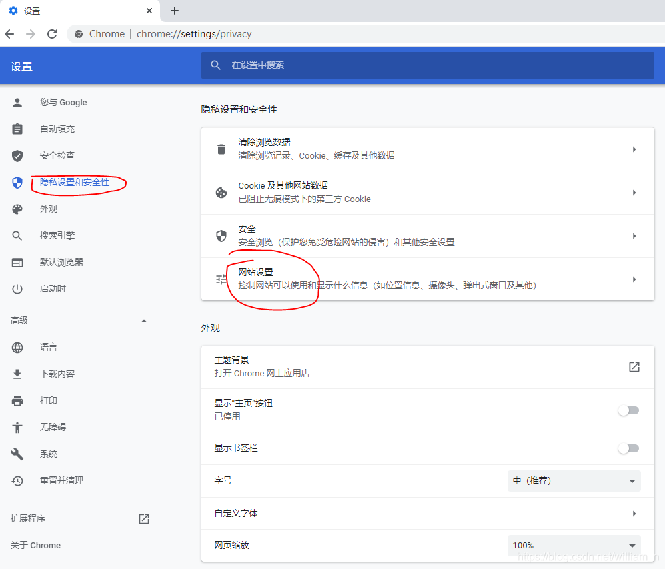Click the trash icon in 清除浏览数据 row

coord(221,149)
